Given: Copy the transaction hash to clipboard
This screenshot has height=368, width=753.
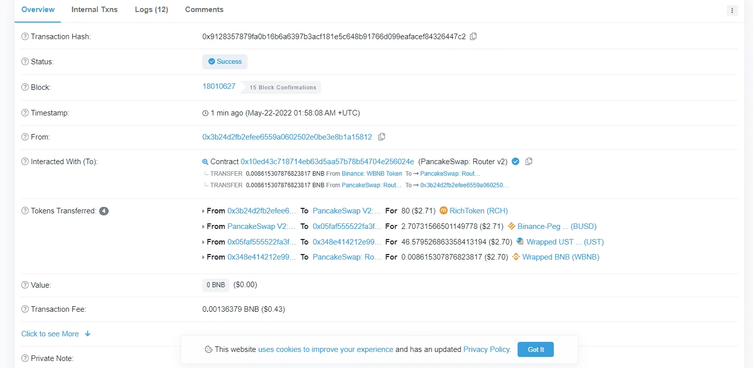Looking at the screenshot, I should click(473, 36).
